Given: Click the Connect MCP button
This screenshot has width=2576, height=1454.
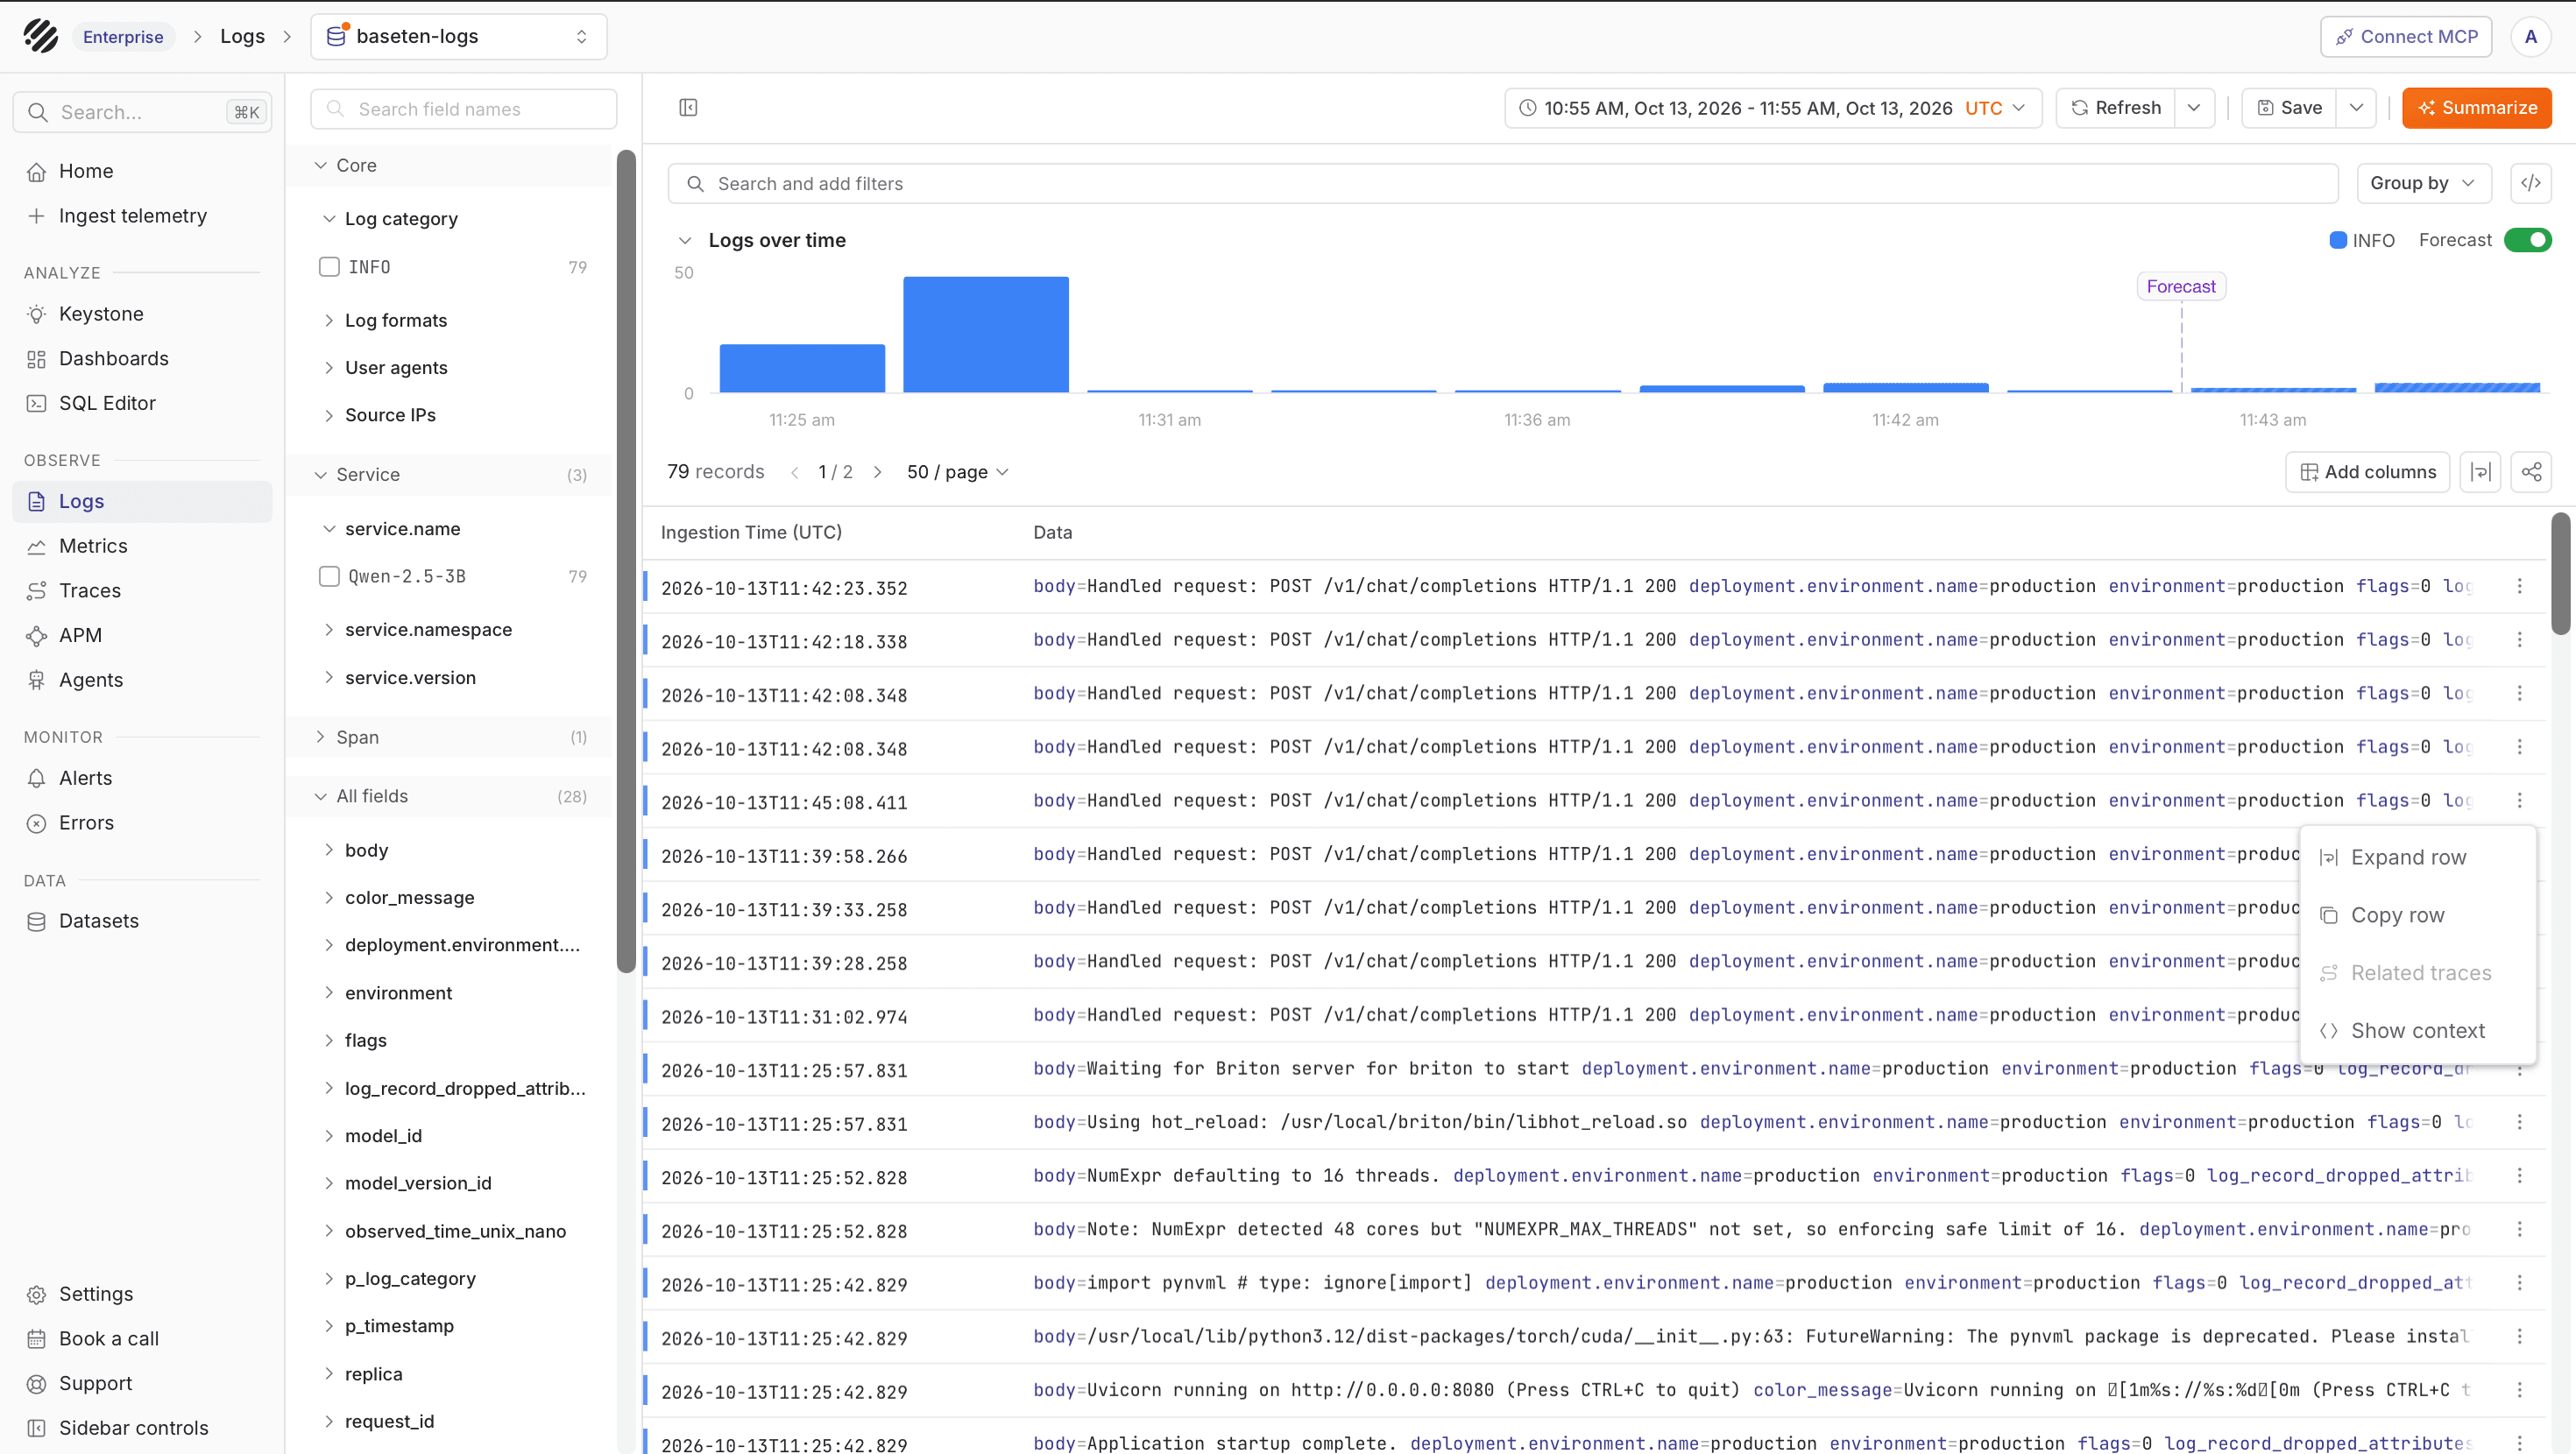Looking at the screenshot, I should [x=2406, y=37].
